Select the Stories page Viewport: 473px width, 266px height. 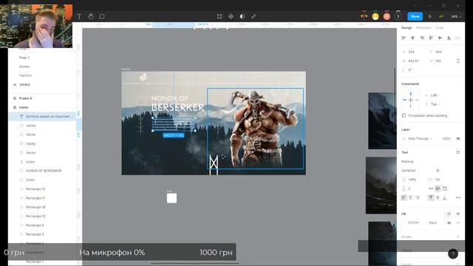click(x=24, y=66)
